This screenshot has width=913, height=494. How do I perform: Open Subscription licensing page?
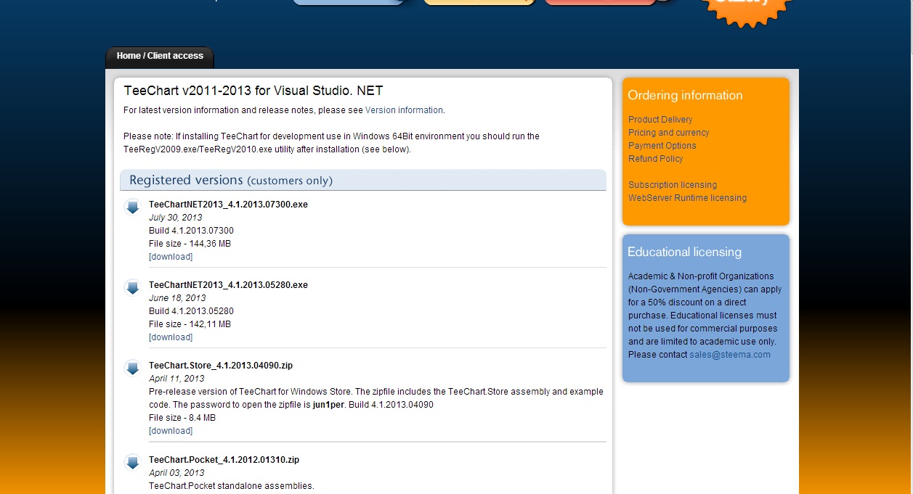[673, 185]
